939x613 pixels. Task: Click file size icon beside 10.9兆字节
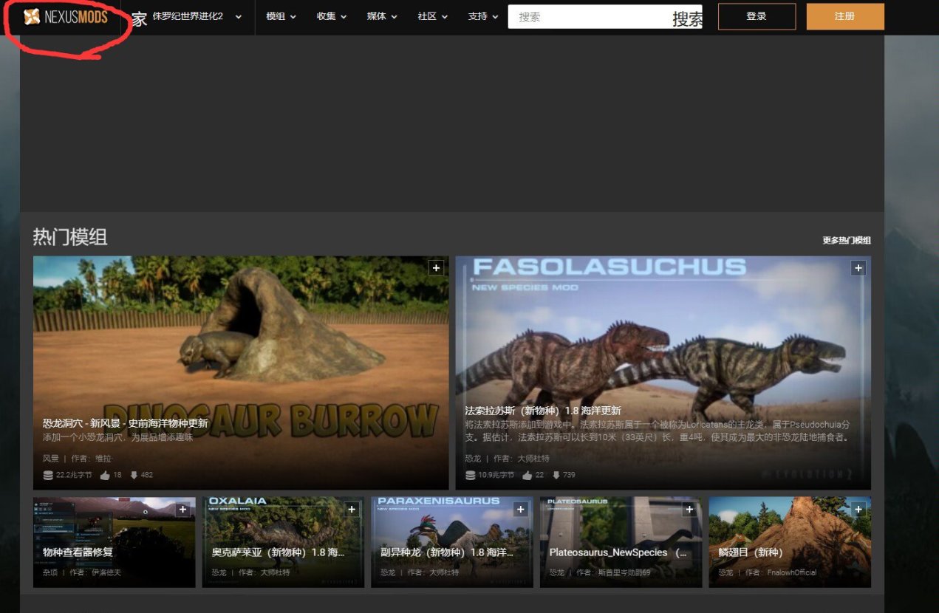pyautogui.click(x=470, y=475)
